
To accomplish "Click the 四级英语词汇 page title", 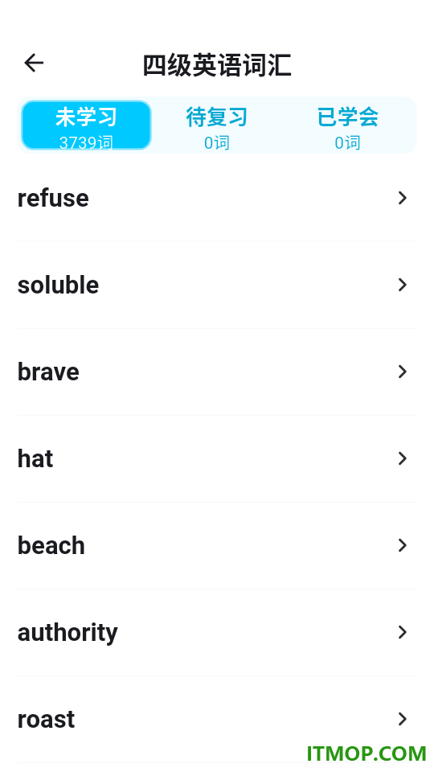I will 217,65.
